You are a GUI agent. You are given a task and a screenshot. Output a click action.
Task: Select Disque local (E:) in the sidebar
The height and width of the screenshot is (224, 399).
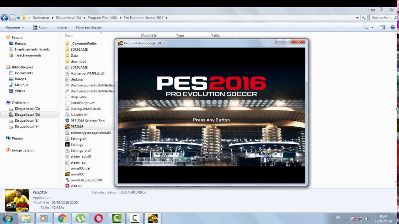(27, 121)
